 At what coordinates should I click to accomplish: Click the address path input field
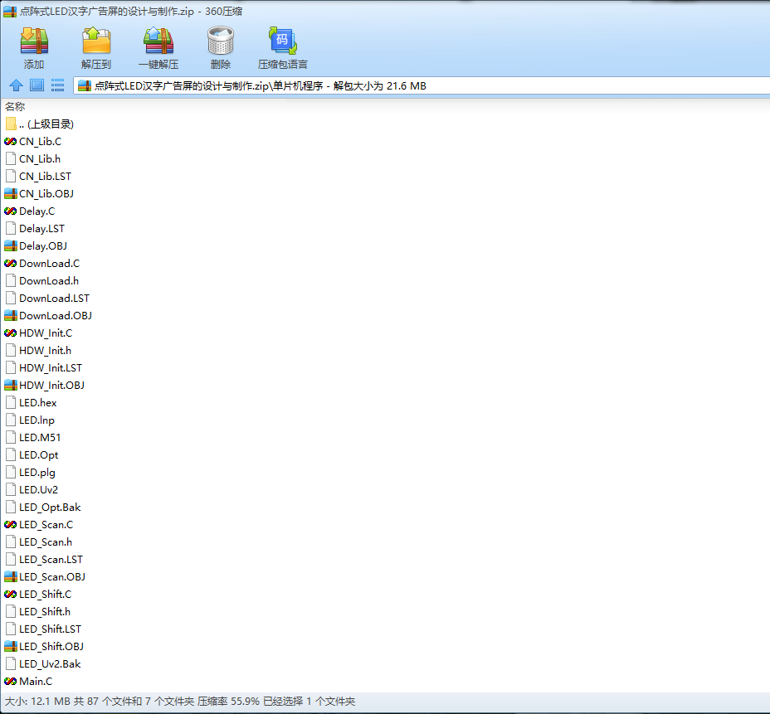[x=422, y=86]
